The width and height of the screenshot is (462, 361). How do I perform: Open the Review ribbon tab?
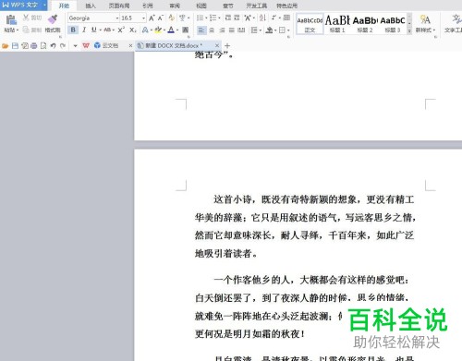click(175, 6)
